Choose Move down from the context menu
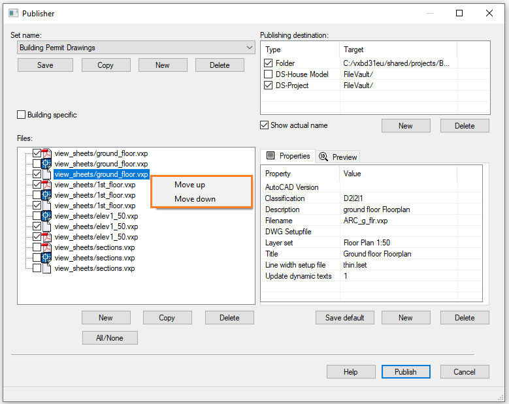 coord(195,199)
